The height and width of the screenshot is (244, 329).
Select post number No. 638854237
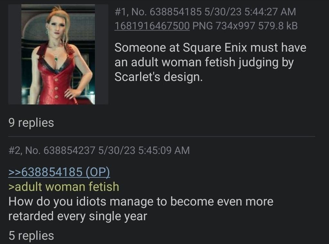(x=60, y=150)
